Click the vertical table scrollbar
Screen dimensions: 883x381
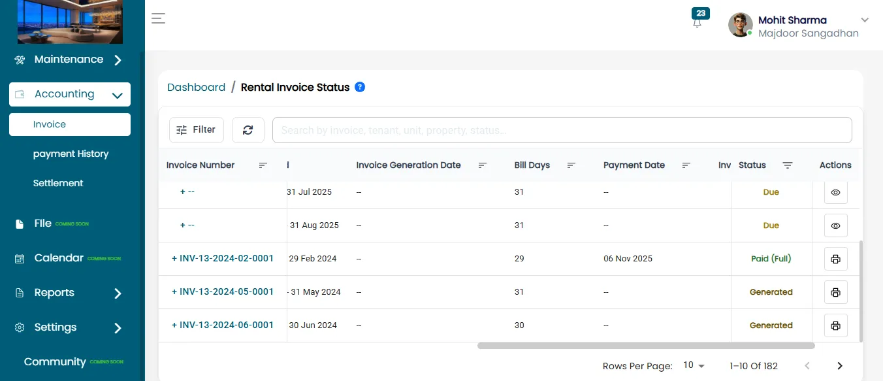861,291
